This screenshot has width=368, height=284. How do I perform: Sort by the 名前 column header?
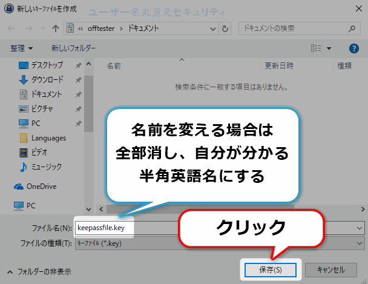(114, 66)
